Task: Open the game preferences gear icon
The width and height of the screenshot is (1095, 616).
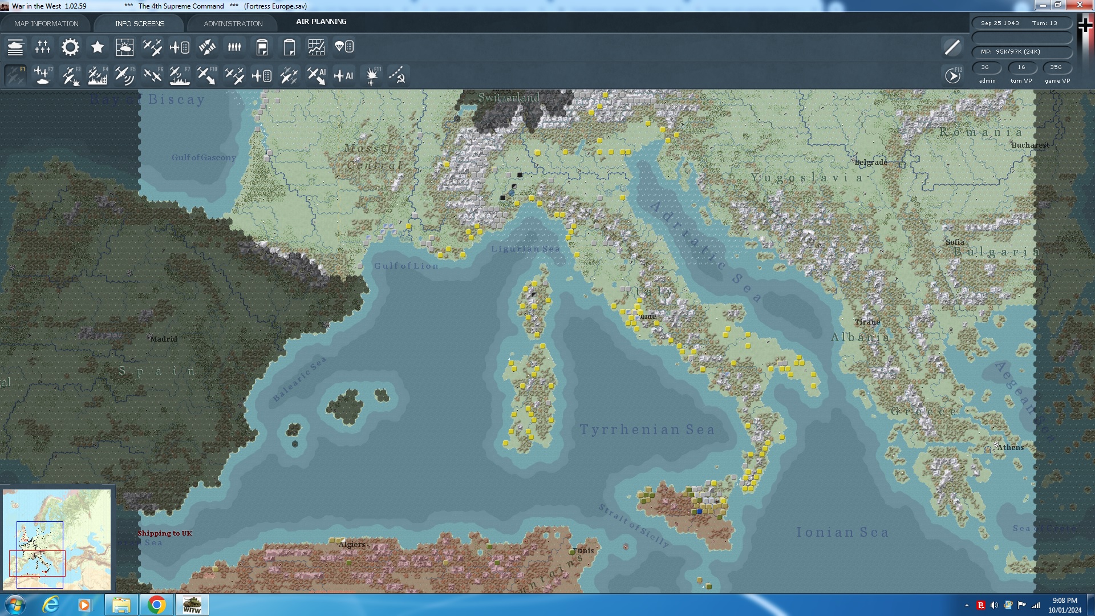Action: point(70,47)
